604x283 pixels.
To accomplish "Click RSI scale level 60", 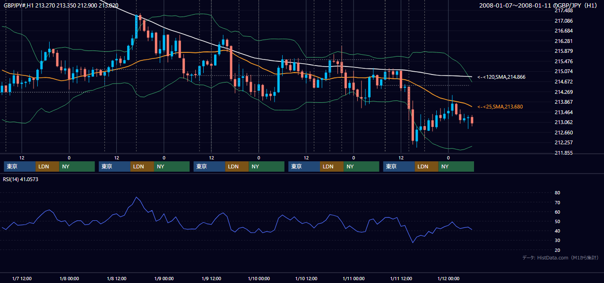I will point(557,212).
